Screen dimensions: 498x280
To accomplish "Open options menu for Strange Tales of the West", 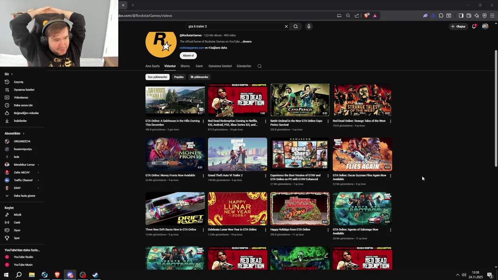I will (x=391, y=121).
